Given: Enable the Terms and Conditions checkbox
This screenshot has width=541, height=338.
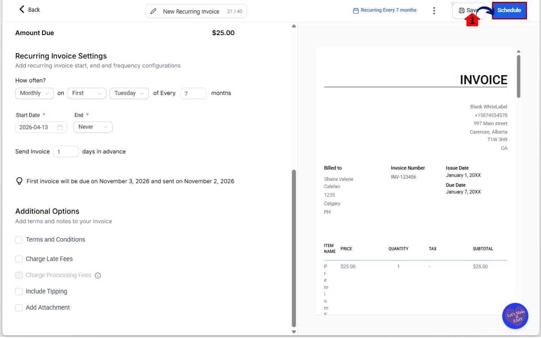Looking at the screenshot, I should (x=19, y=240).
